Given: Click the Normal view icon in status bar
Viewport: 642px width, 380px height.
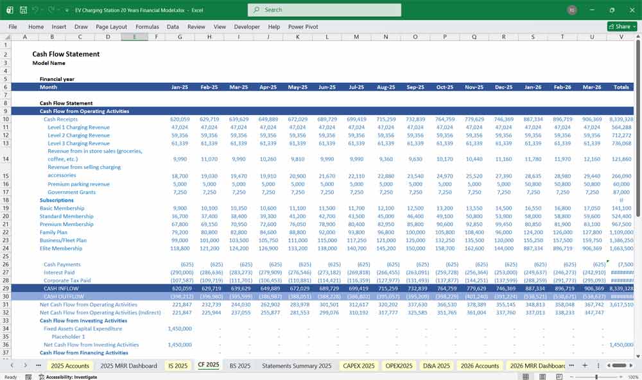Looking at the screenshot, I should pyautogui.click(x=526, y=377).
